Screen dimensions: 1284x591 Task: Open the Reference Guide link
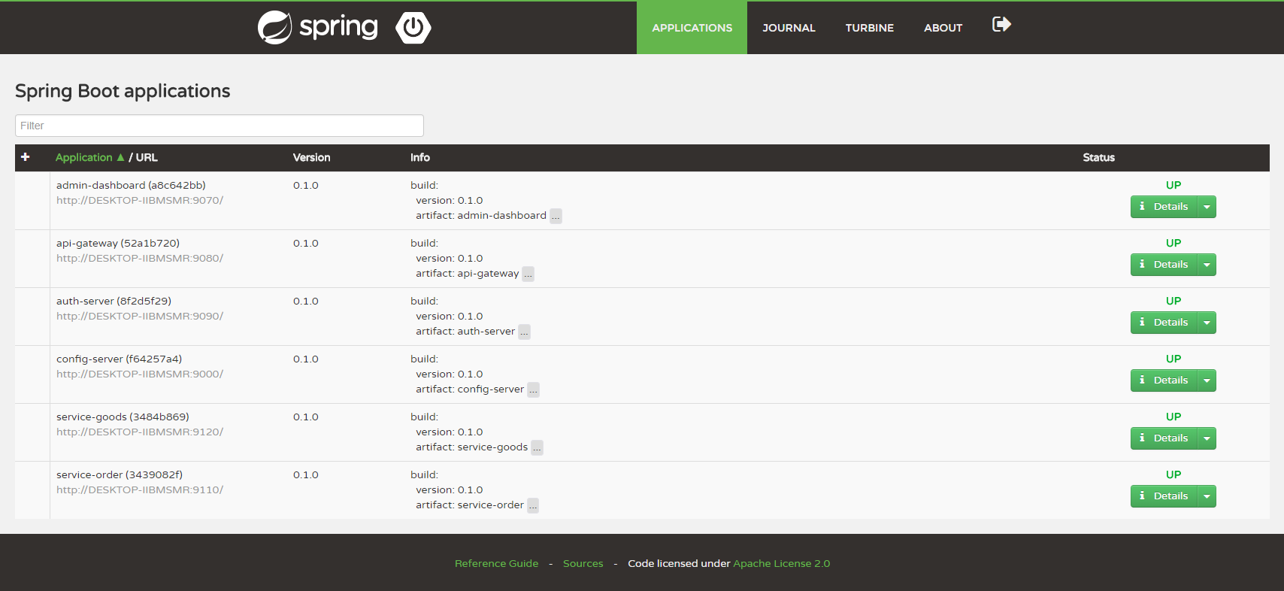click(x=496, y=563)
